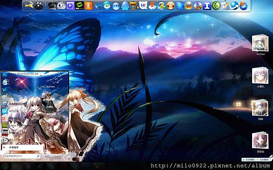Launch the purple play-button media player icon
This screenshot has width=273, height=170.
[71, 5]
